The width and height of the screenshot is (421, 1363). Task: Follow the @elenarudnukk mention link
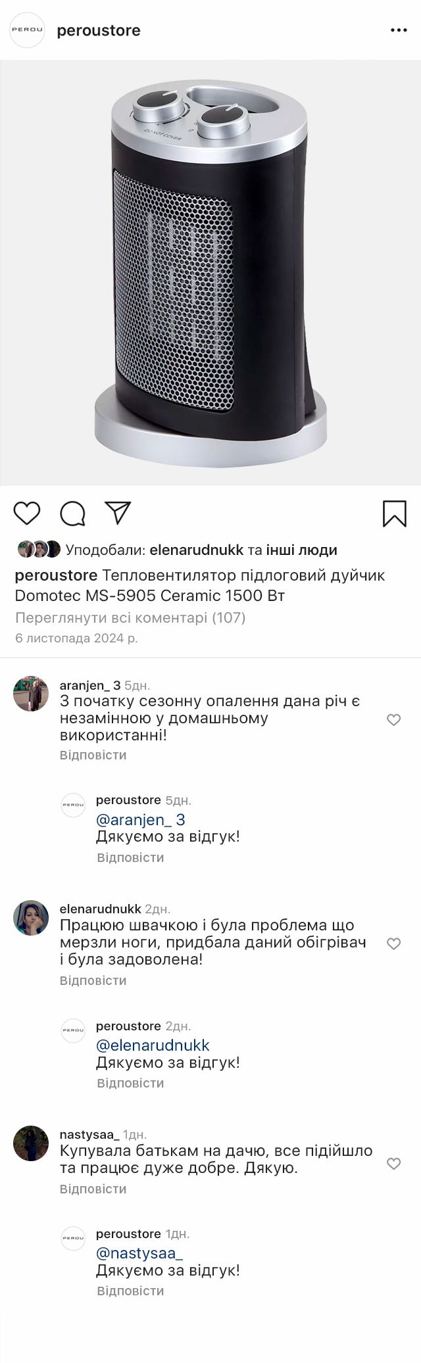[x=153, y=1045]
